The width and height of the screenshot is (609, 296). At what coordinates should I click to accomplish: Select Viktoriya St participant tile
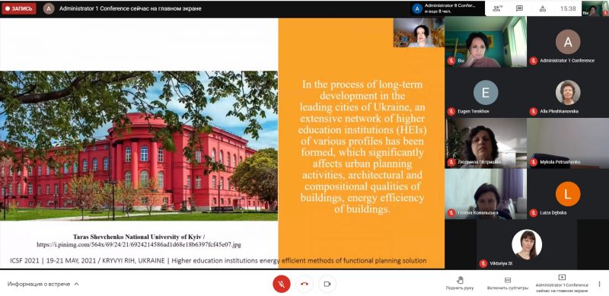click(527, 244)
